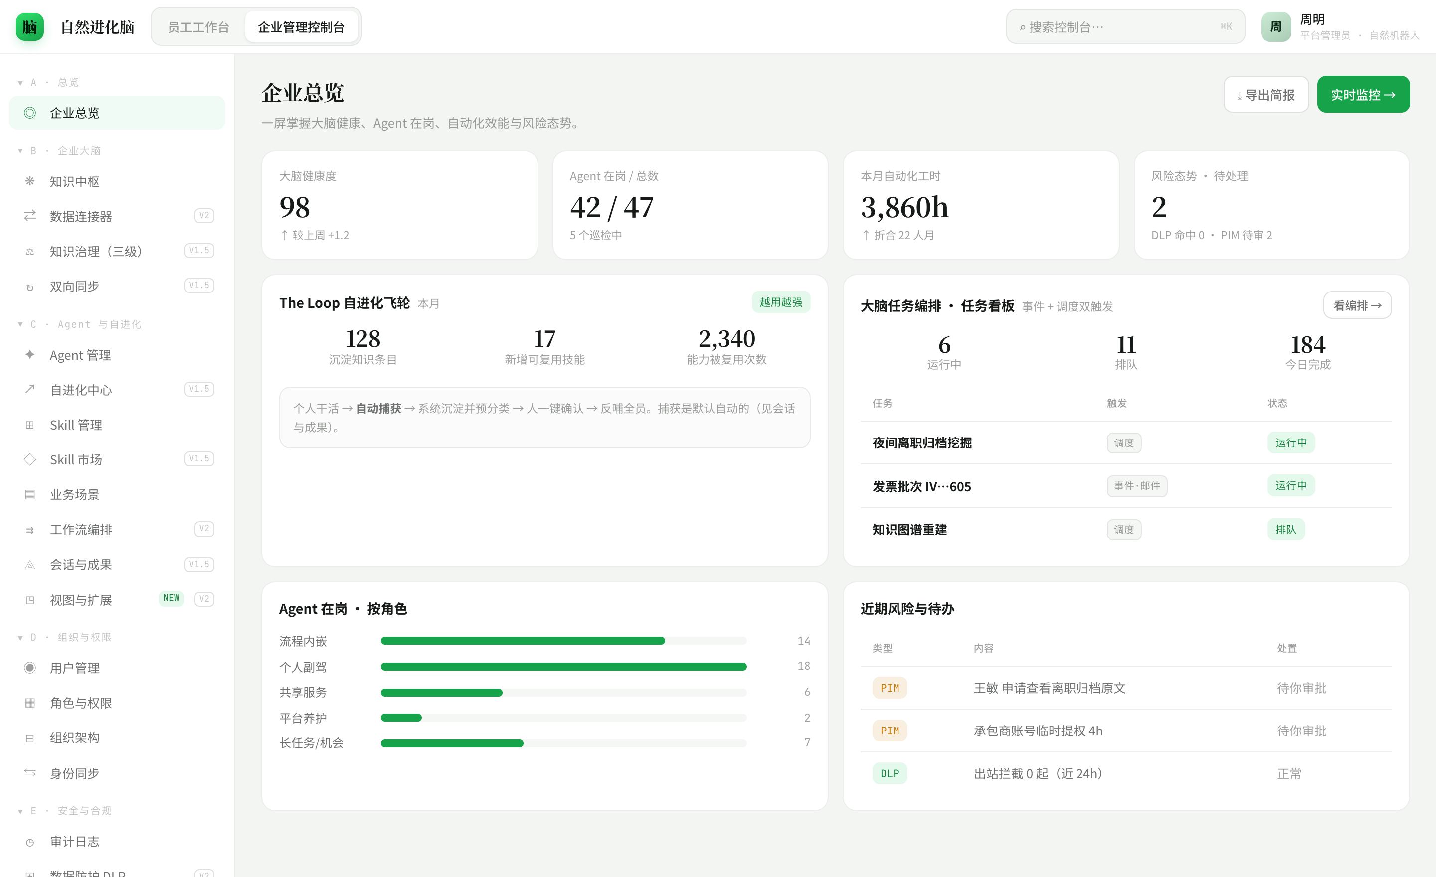Click the 长任务/机会 progress bar

(563, 743)
